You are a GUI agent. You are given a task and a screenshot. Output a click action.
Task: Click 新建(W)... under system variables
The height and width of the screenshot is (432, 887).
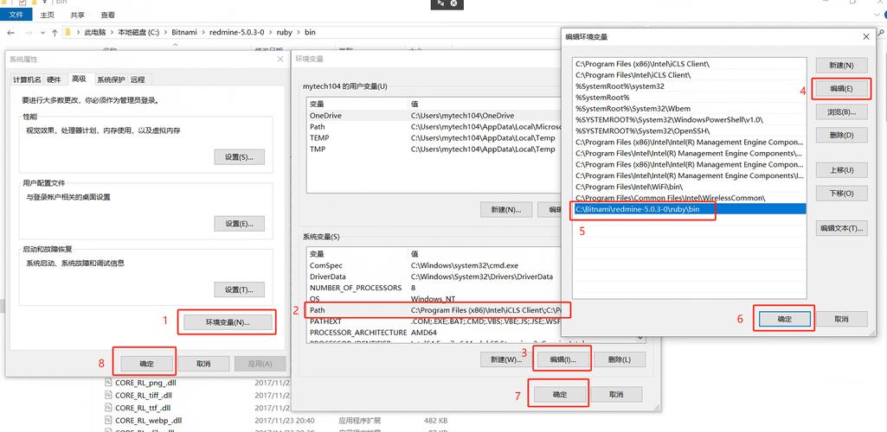(506, 359)
